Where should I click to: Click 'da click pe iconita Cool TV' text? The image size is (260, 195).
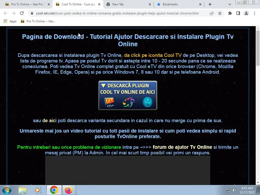click(153, 55)
